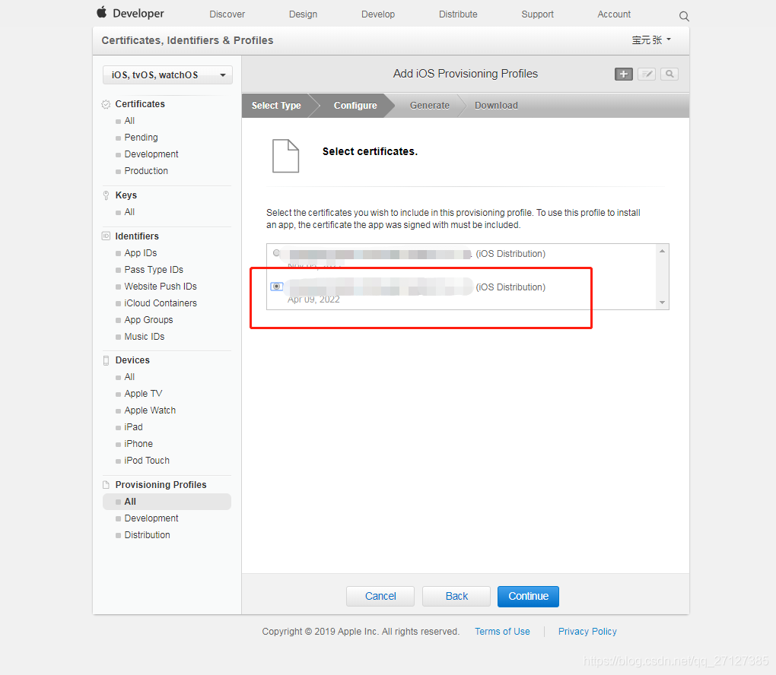Open Development under Provisioning Profiles

(151, 518)
